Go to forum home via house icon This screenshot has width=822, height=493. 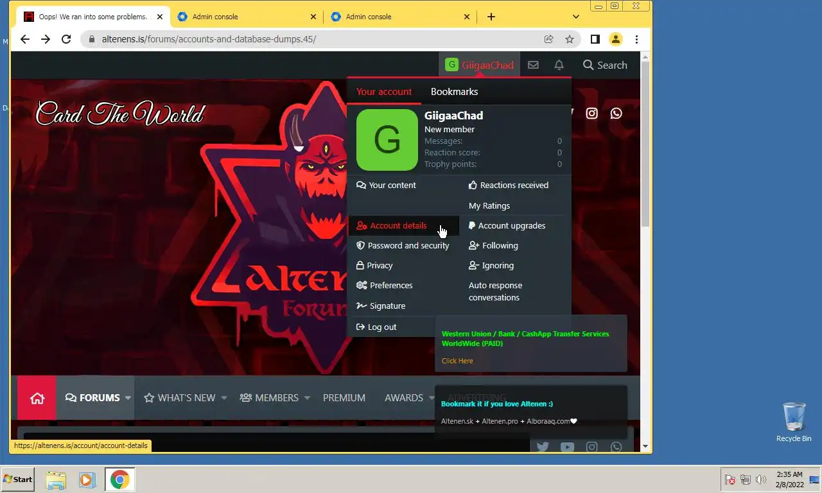coord(37,398)
